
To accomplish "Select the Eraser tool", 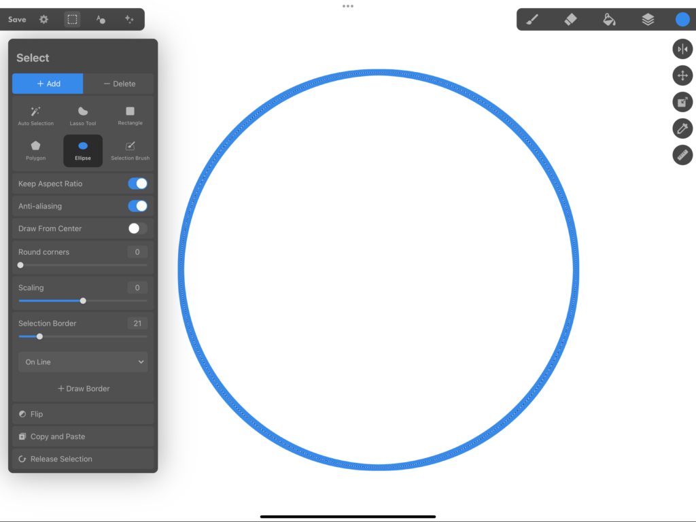I will (571, 19).
